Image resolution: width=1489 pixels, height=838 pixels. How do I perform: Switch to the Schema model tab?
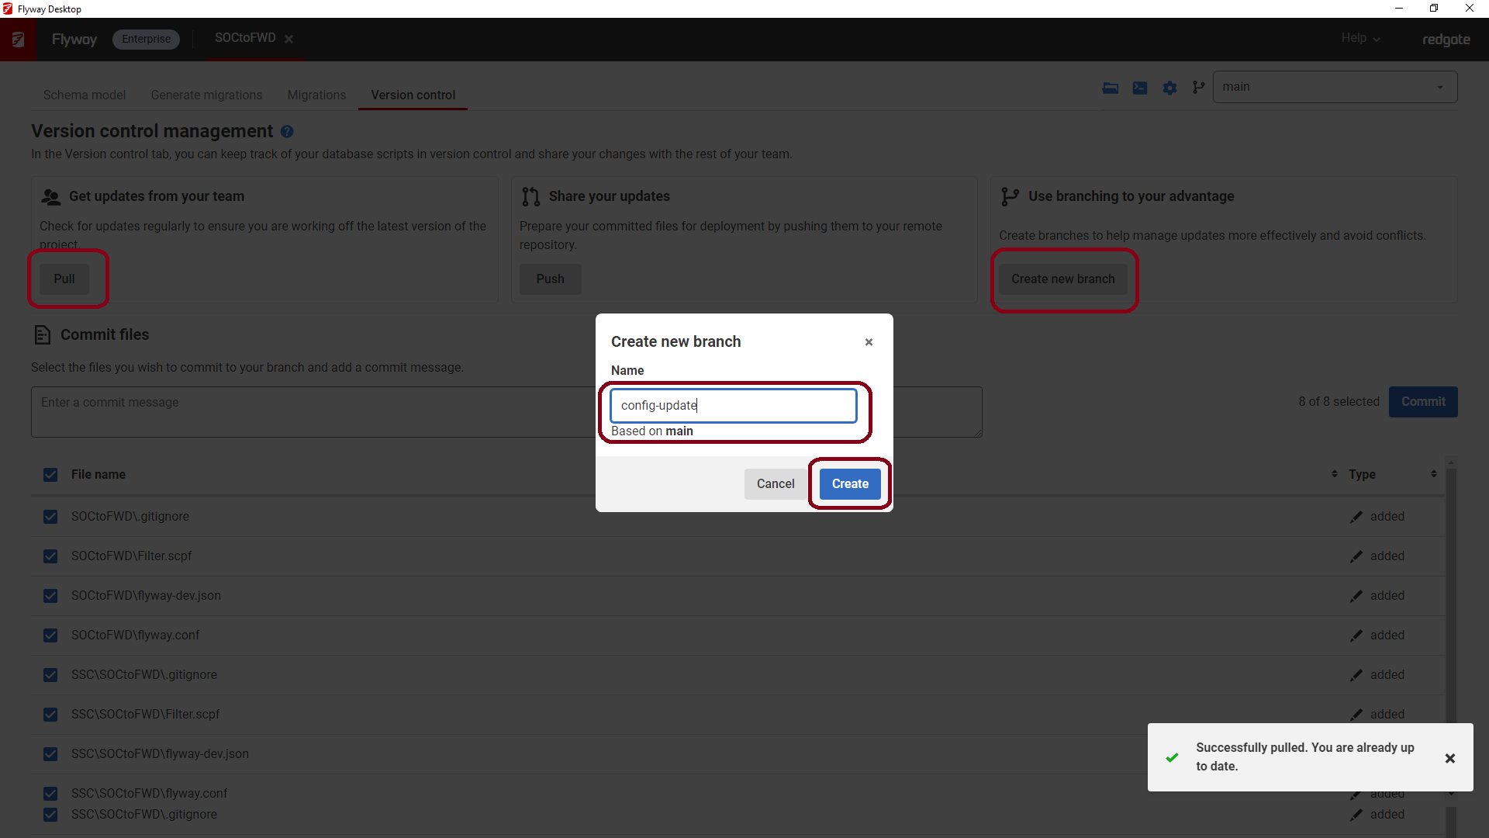pyautogui.click(x=85, y=95)
